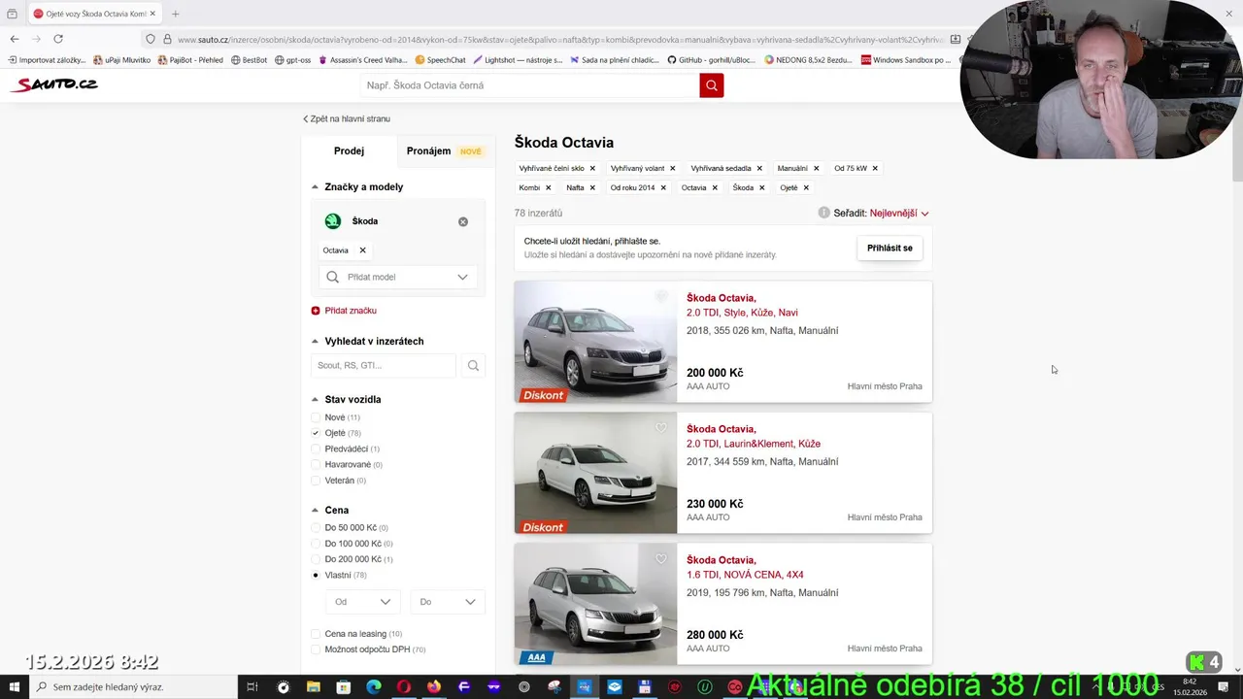Collapse the Stav vozidla section
Viewport: 1243px width, 699px height.
[315, 400]
